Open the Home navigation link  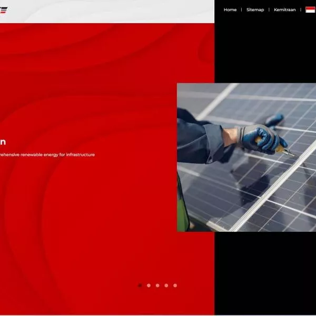230,9
